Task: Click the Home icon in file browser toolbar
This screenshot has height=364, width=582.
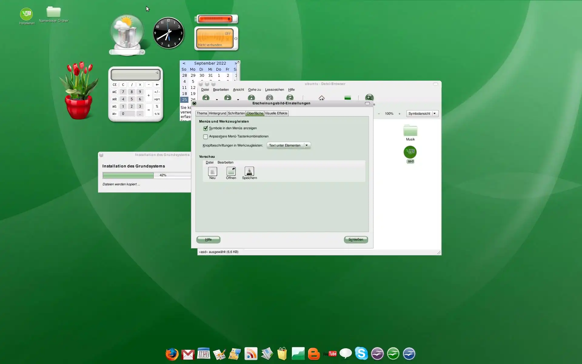Action: (322, 98)
